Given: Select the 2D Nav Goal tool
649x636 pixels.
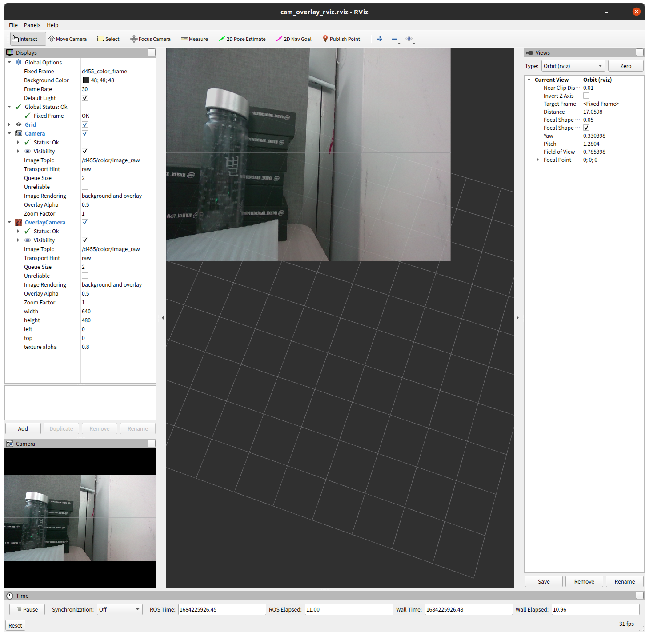Looking at the screenshot, I should coord(294,39).
